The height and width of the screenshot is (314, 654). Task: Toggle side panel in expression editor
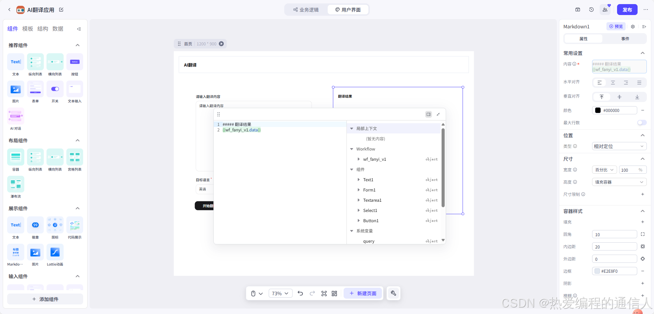click(429, 114)
